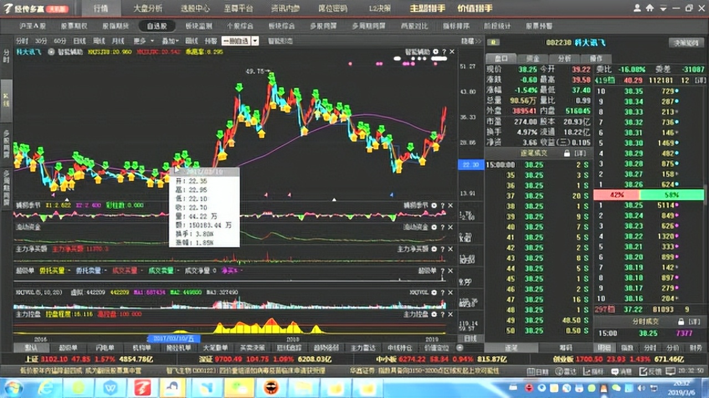Open the 消息 notification icon in the status bar
This screenshot has width=709, height=398.
[615, 371]
